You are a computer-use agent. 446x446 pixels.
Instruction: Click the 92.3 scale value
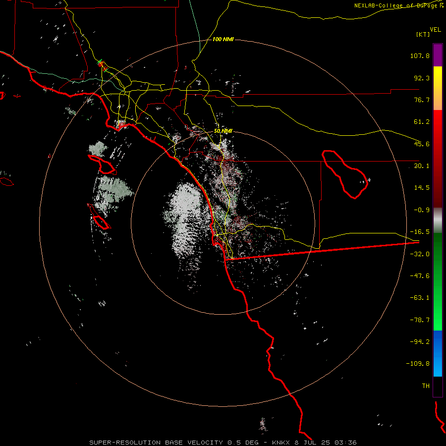coord(422,78)
